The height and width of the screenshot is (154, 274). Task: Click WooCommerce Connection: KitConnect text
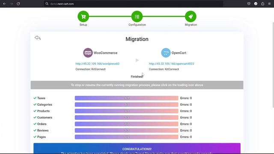click(x=90, y=69)
